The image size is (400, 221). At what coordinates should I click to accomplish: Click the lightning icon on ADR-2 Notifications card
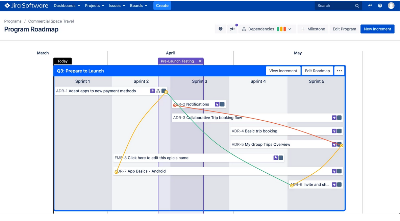[217, 104]
